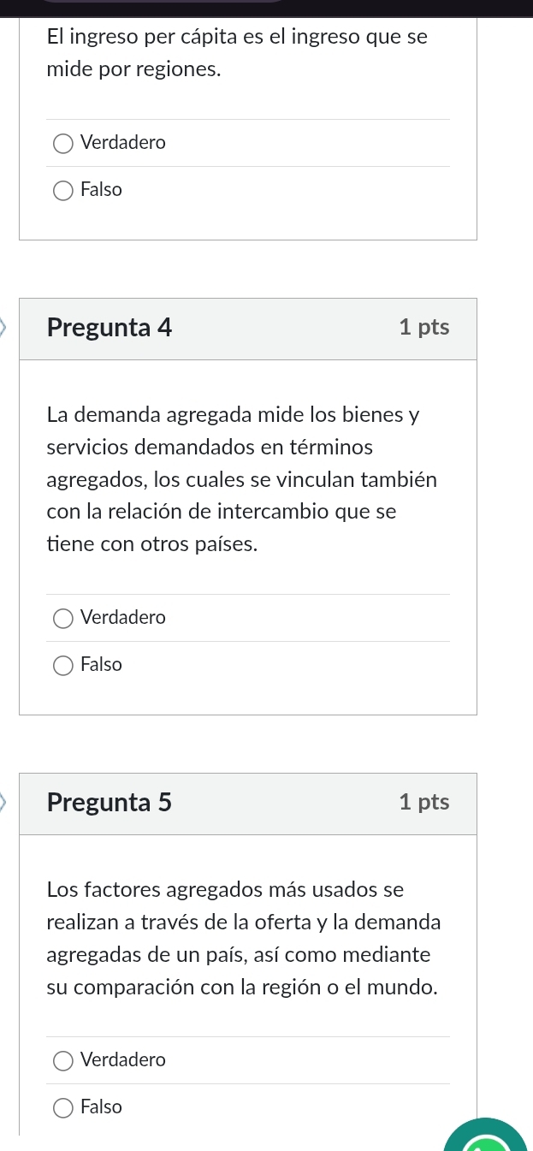The image size is (533, 1151).
Task: Tap the "Falso" text label in Pregunta 4
Action: (x=101, y=665)
